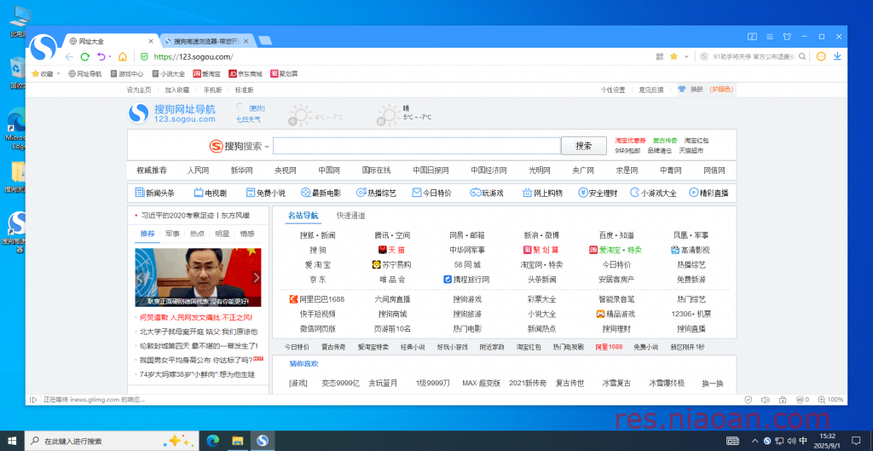The width and height of the screenshot is (873, 451).
Task: Open Microsoft Edge from the taskbar
Action: click(212, 441)
